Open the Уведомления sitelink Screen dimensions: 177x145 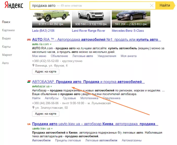pos(107,56)
